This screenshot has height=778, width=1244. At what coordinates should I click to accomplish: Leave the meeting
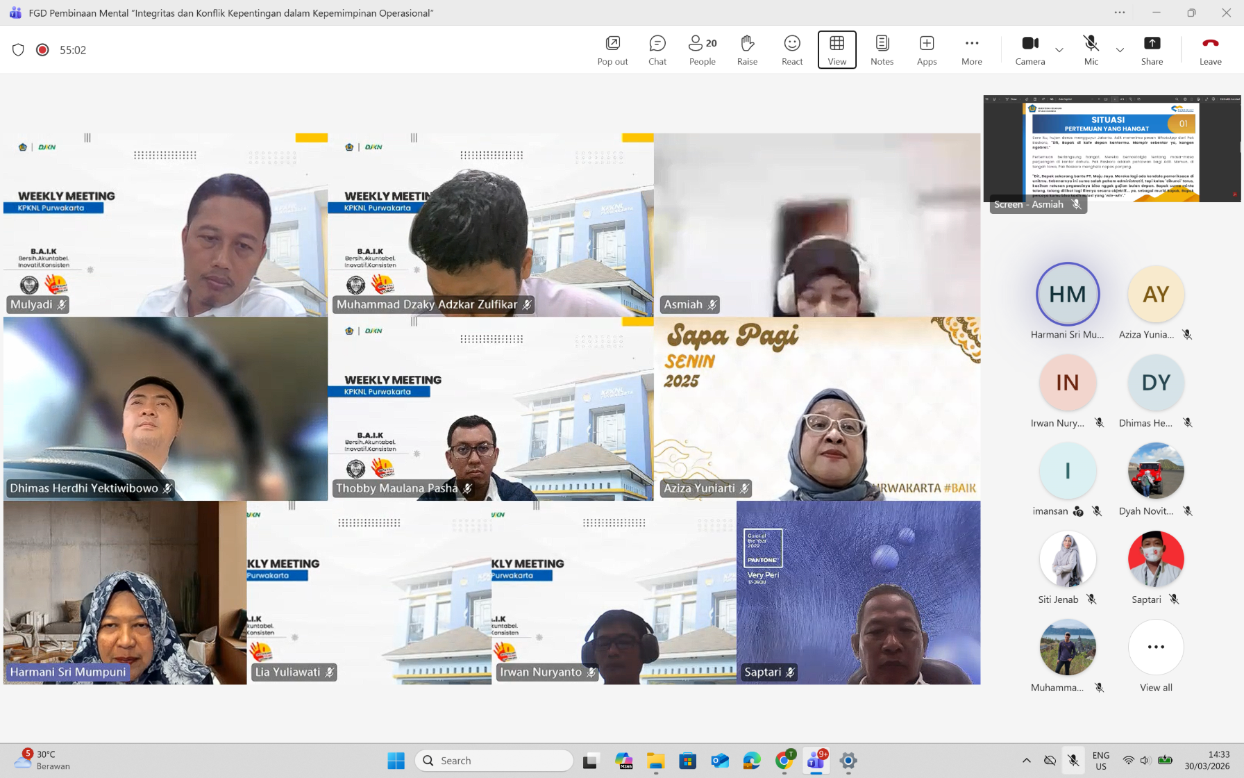click(1210, 49)
